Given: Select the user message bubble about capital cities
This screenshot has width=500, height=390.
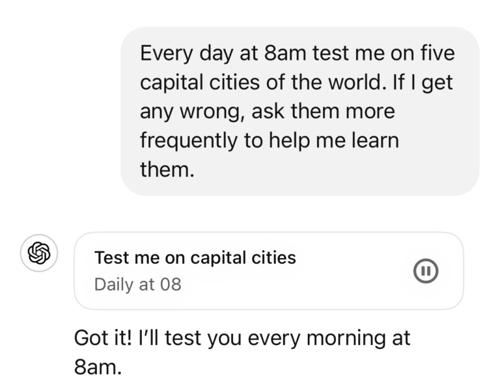Looking at the screenshot, I should [299, 110].
